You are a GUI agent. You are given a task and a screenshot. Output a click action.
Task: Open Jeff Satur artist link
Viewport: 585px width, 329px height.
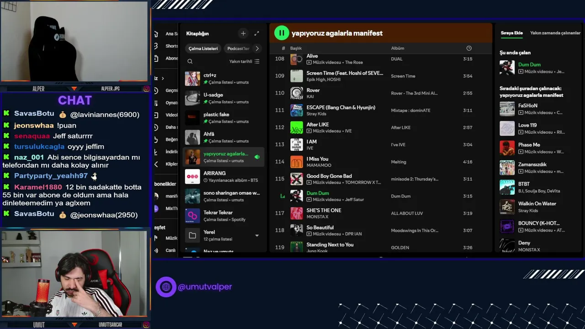pos(356,200)
